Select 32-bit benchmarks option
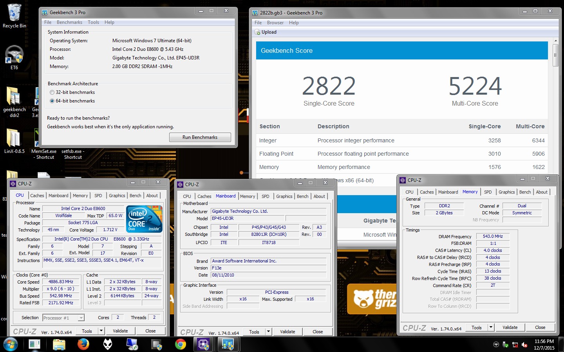Viewport: 564px width, 352px height. tap(52, 92)
